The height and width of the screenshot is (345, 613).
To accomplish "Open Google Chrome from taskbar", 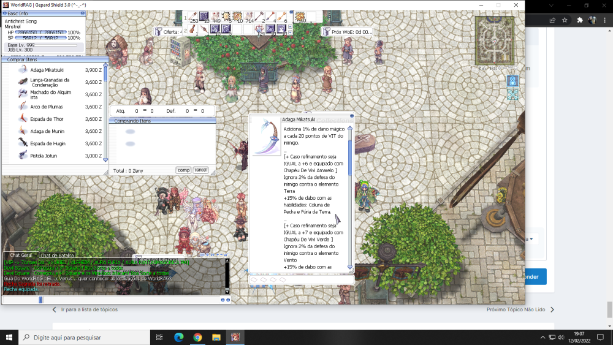I will pyautogui.click(x=197, y=337).
